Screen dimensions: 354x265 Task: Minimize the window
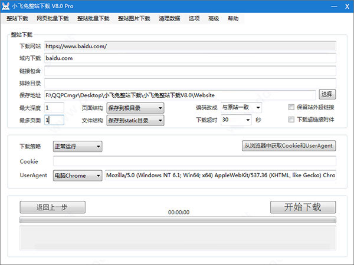(334, 6)
